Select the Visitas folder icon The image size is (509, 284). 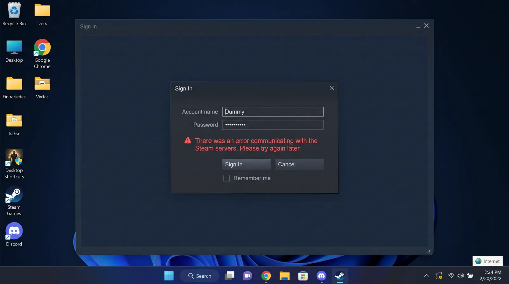tap(42, 84)
